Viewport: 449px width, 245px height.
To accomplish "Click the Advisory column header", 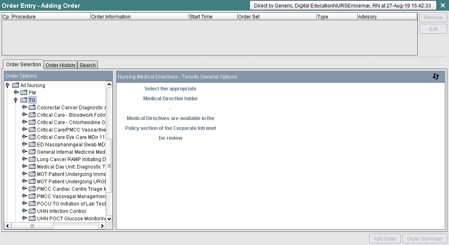I will pyautogui.click(x=387, y=16).
